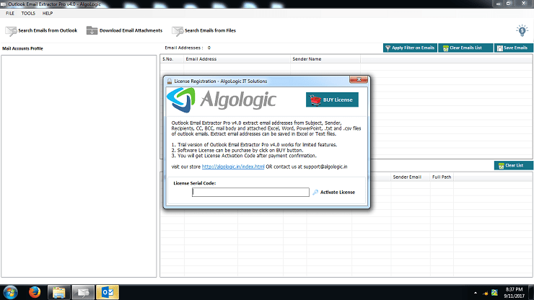Click the Email Addresses count label
The image size is (534, 300).
pos(188,48)
